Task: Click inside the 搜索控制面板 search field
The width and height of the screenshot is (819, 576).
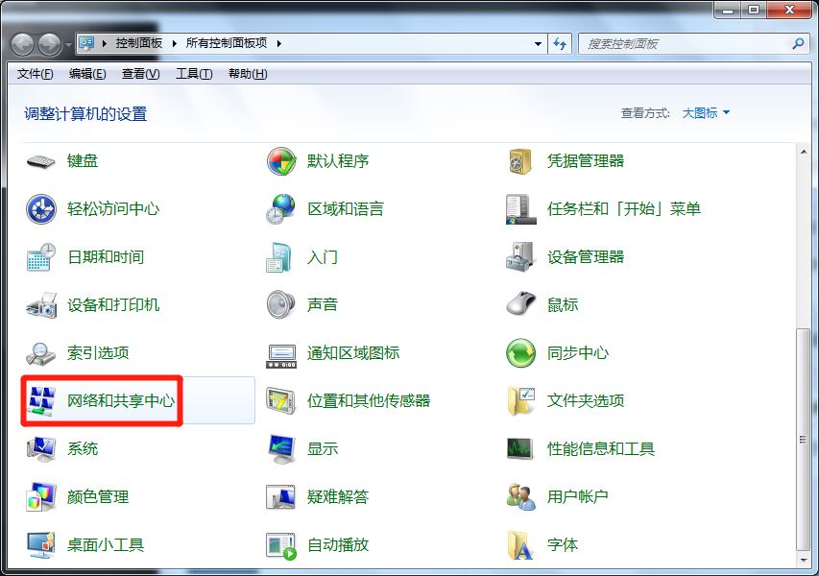Action: pos(672,42)
